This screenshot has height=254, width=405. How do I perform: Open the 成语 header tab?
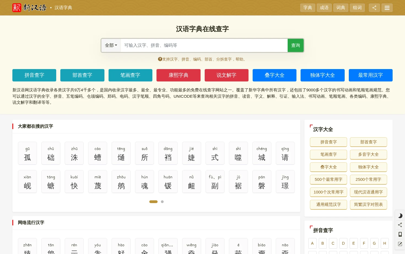click(324, 8)
